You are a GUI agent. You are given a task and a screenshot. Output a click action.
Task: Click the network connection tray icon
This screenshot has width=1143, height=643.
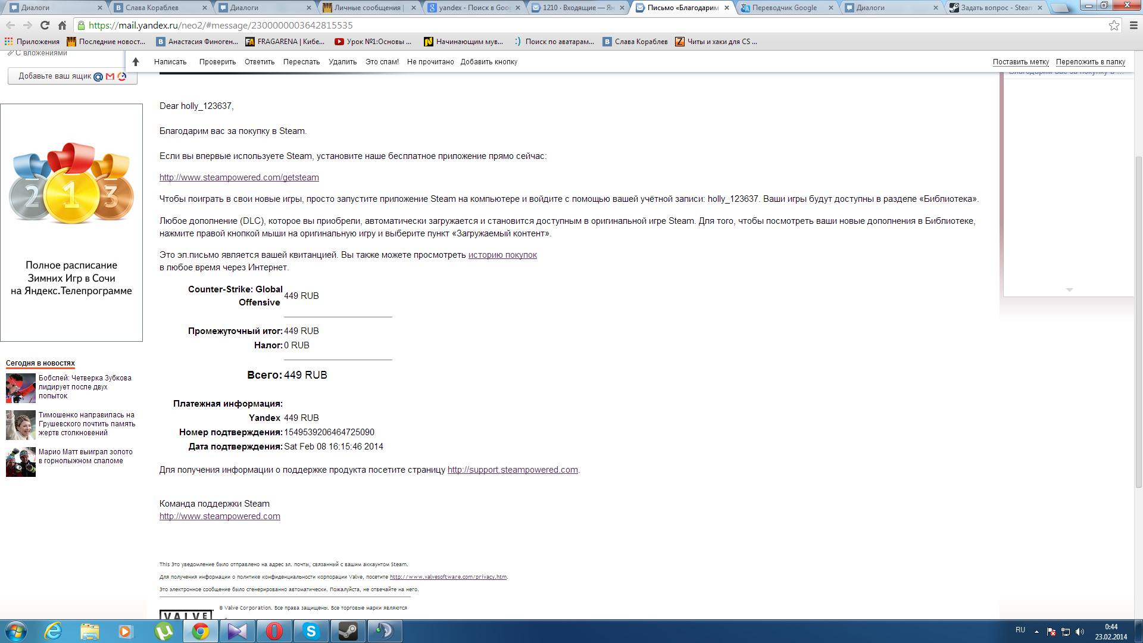tap(1066, 632)
